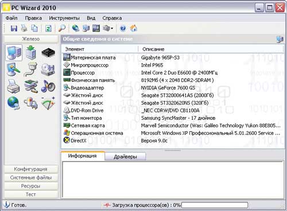Viewport: 287px width, 211px height.
Task: Click the Save (floppy disk) toolbar icon
Action: [14, 29]
